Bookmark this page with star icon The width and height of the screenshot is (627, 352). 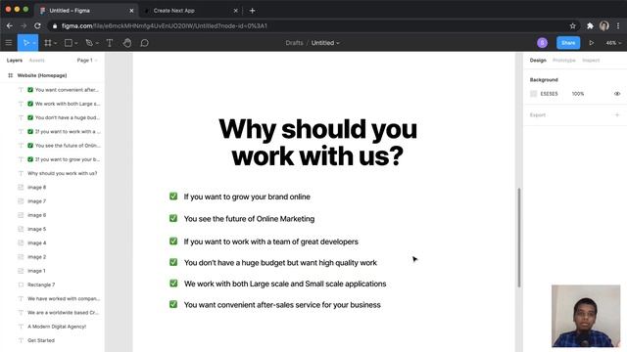pyautogui.click(x=572, y=26)
